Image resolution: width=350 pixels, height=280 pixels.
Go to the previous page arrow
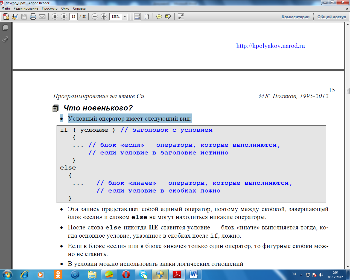pyautogui.click(x=55, y=17)
